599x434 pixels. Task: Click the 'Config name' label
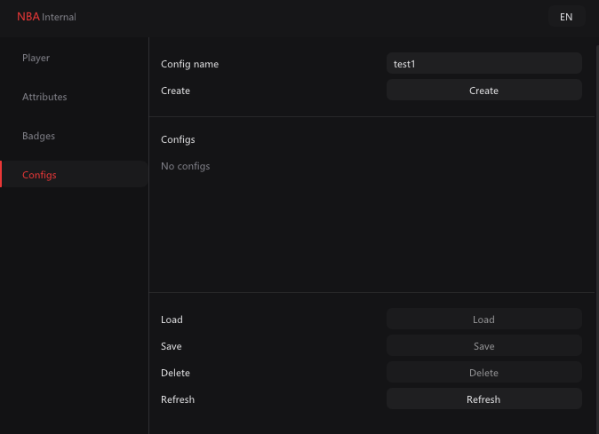pos(189,64)
